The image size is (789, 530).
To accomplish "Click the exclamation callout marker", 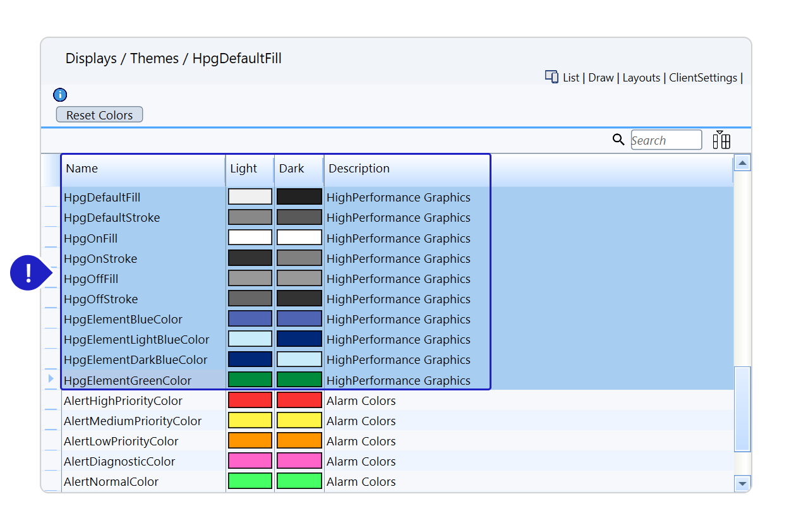I will [28, 273].
